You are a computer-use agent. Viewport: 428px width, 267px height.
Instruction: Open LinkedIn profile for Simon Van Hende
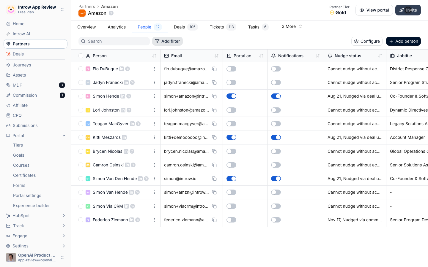coord(131,192)
